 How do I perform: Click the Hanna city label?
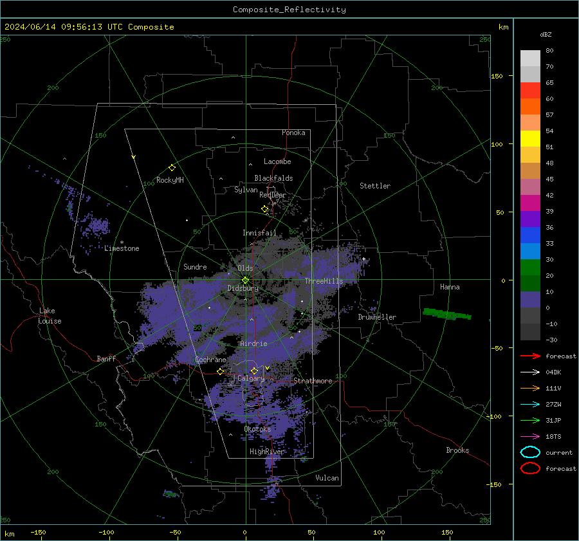pyautogui.click(x=450, y=287)
